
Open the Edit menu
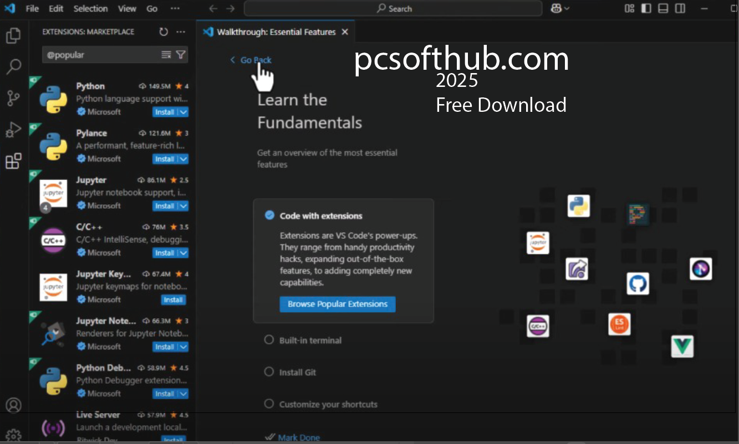tap(56, 8)
